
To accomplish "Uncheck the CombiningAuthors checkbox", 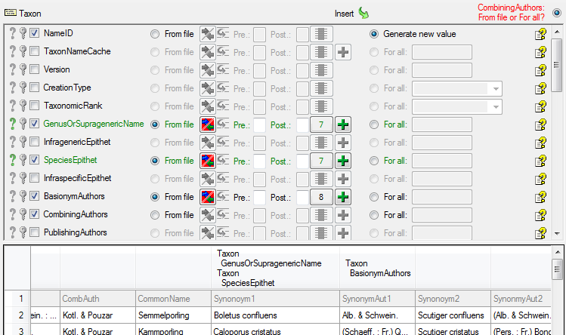I will 35,215.
